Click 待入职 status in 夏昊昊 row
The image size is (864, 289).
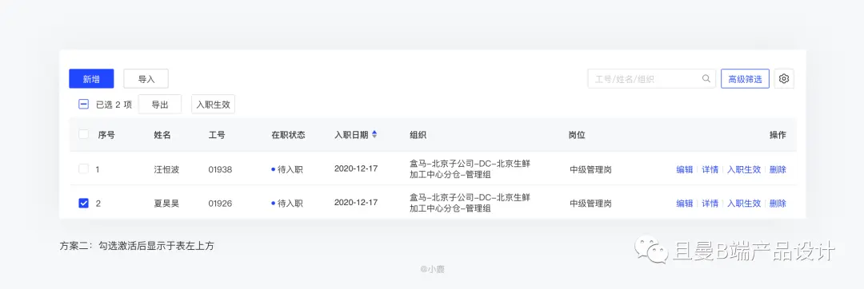[287, 204]
